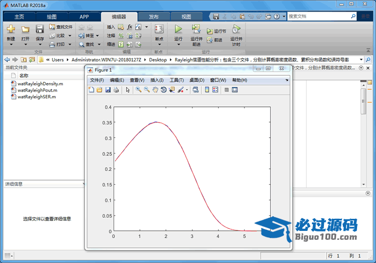
Task: Switch to Plots (绘图) tab
Action: click(52, 17)
